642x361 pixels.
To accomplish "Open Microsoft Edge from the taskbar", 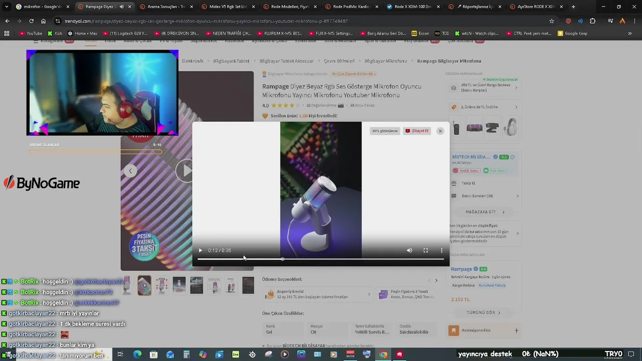I will 137,354.
